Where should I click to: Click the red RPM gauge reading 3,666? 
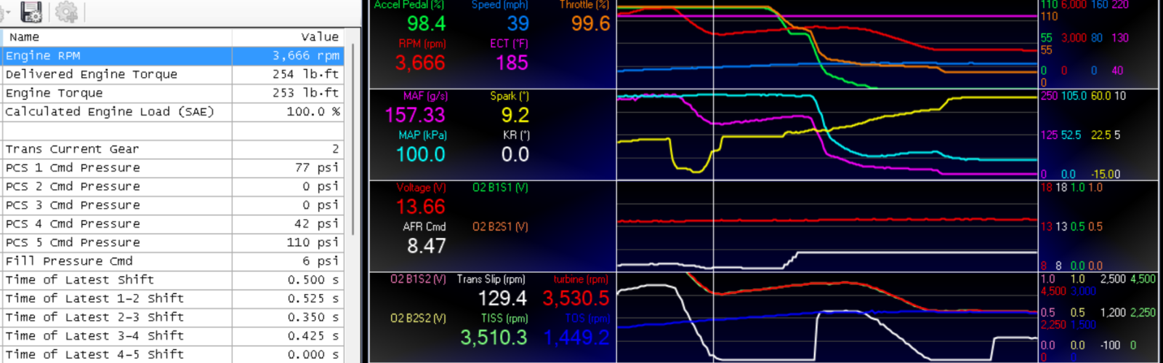[x=420, y=63]
